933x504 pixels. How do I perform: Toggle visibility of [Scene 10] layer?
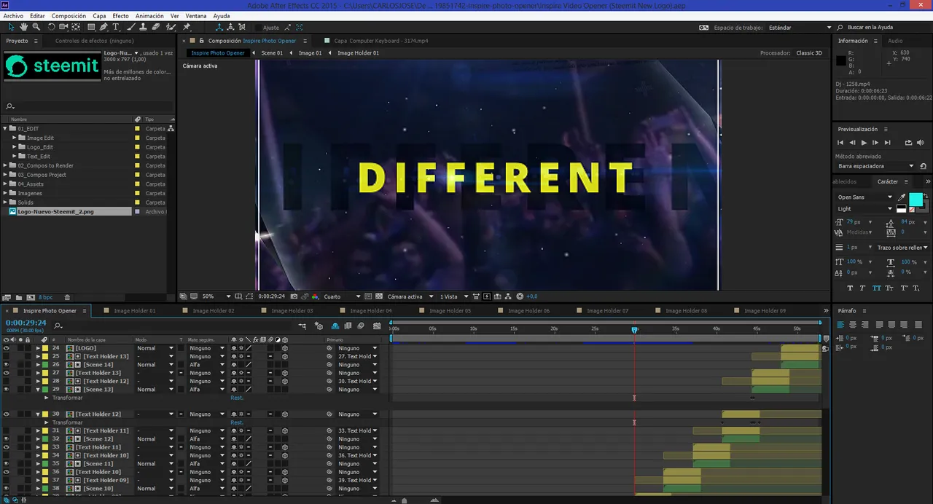pos(6,488)
